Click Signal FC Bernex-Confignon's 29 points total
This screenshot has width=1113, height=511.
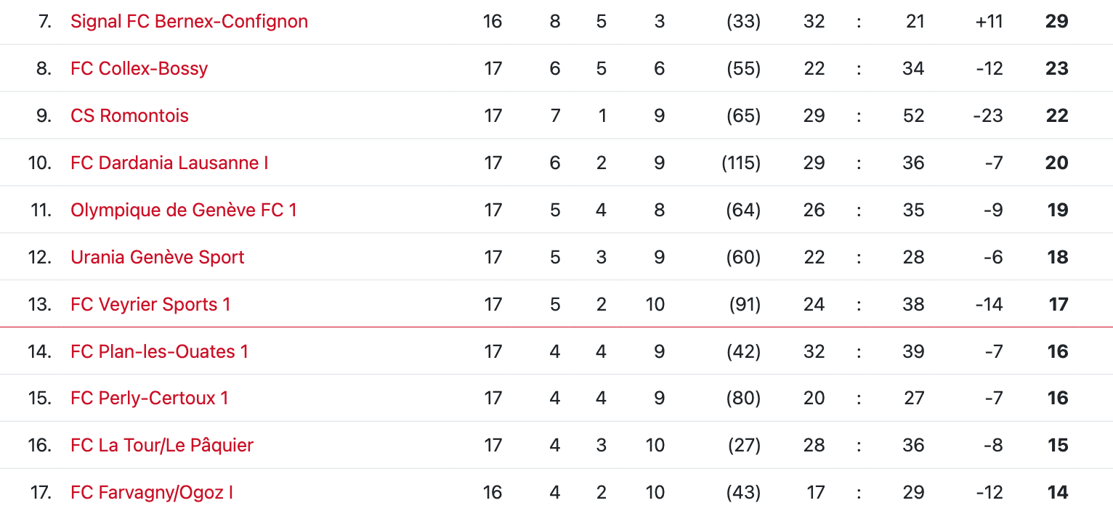(x=1056, y=22)
